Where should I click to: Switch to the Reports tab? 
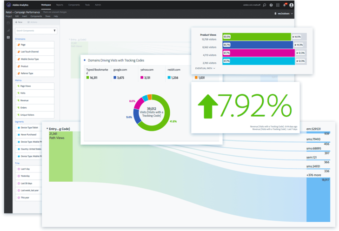[60, 5]
